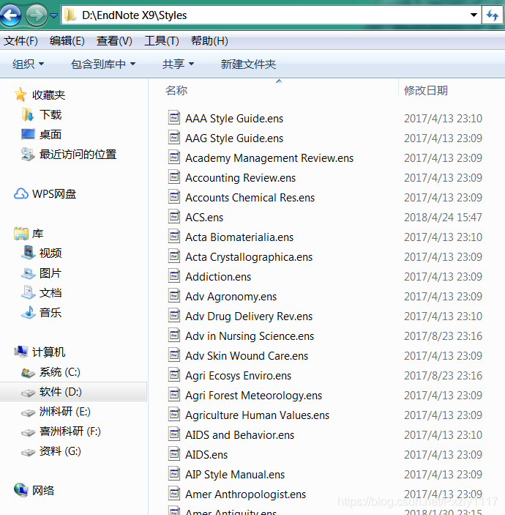Select 收藏夹 star icon in sidebar

click(20, 95)
